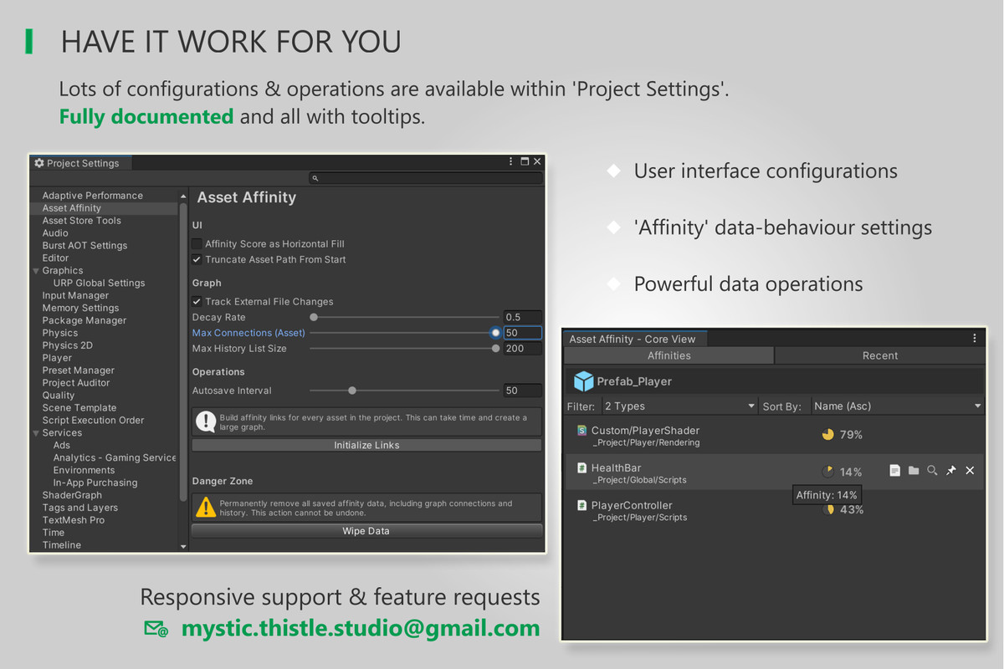Click the folder icon in HealthBar row
This screenshot has width=1004, height=669.
[914, 471]
